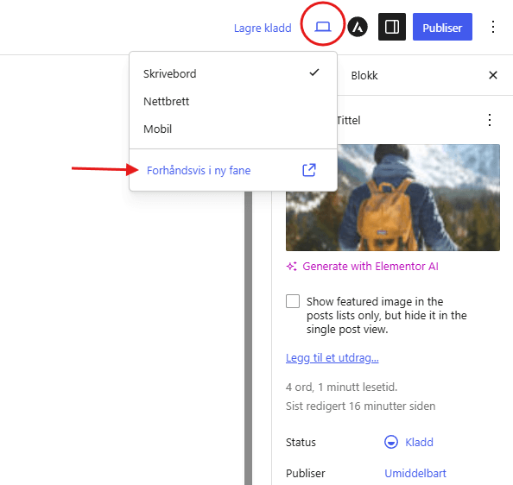Click the laptop preview device icon
Viewport: 513px width, 485px height.
click(323, 27)
